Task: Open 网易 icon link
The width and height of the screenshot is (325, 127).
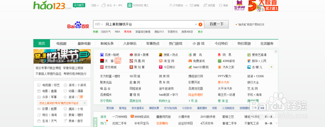Action: click(219, 55)
